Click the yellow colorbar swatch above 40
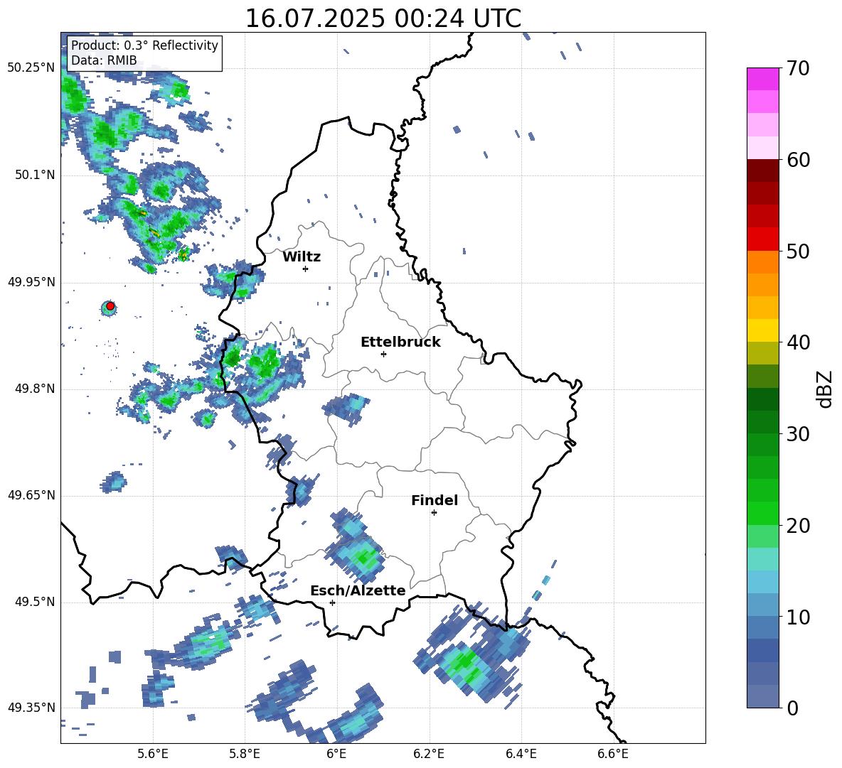The width and height of the screenshot is (842, 768). (x=762, y=330)
